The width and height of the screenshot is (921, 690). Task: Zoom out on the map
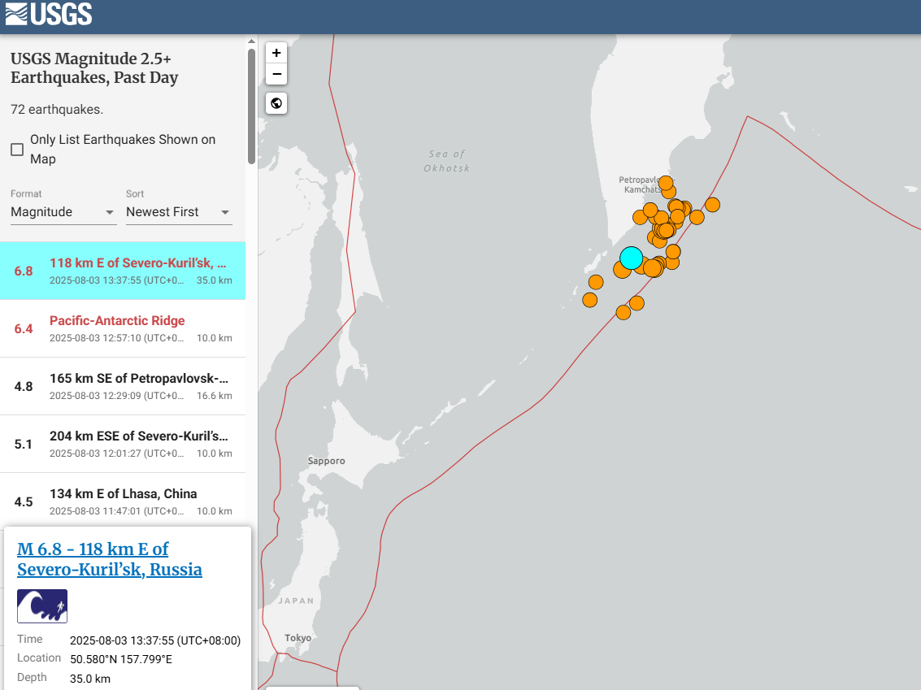click(276, 75)
